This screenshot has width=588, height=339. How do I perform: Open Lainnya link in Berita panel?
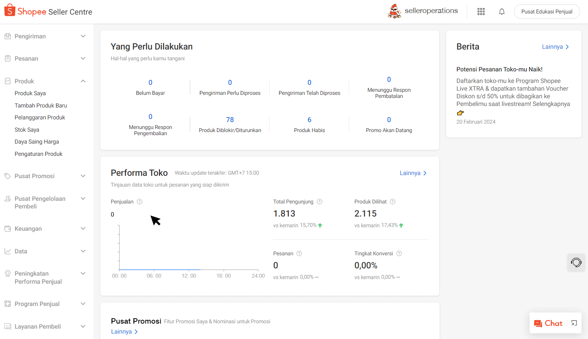click(555, 47)
